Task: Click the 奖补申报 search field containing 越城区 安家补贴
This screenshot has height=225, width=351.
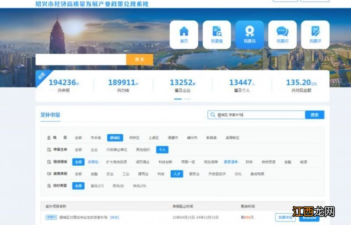Action: [x=256, y=115]
